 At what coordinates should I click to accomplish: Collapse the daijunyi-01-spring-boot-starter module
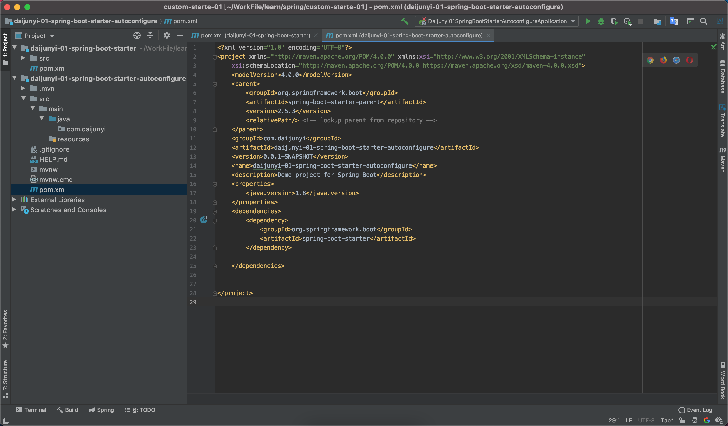(14, 48)
